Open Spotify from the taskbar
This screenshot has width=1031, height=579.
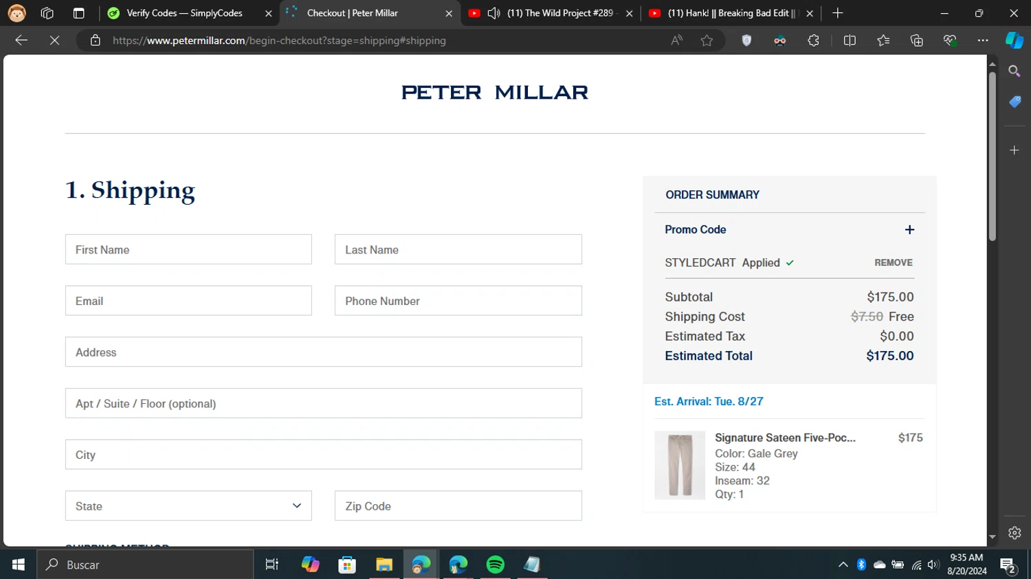pyautogui.click(x=495, y=565)
